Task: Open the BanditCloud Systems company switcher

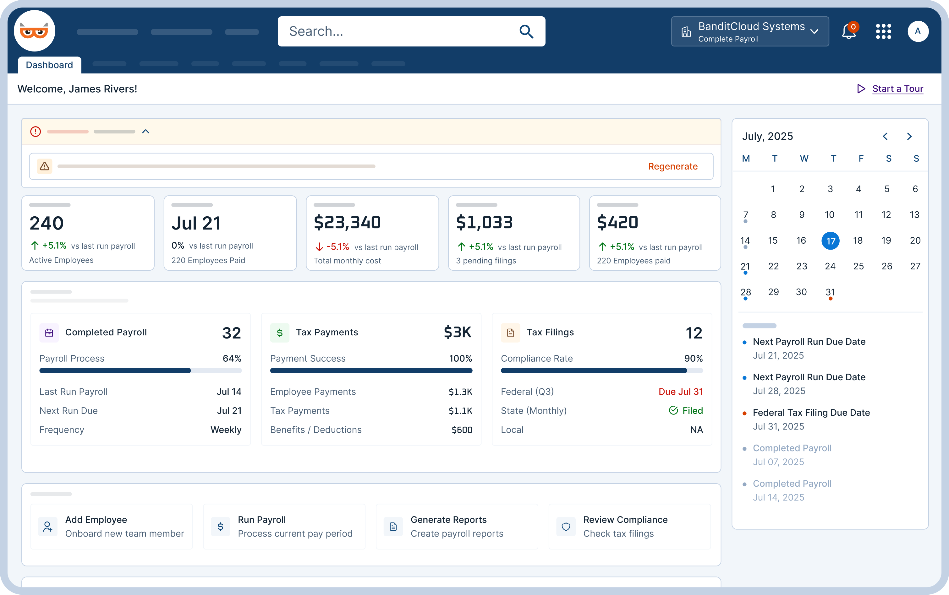Action: 749,31
